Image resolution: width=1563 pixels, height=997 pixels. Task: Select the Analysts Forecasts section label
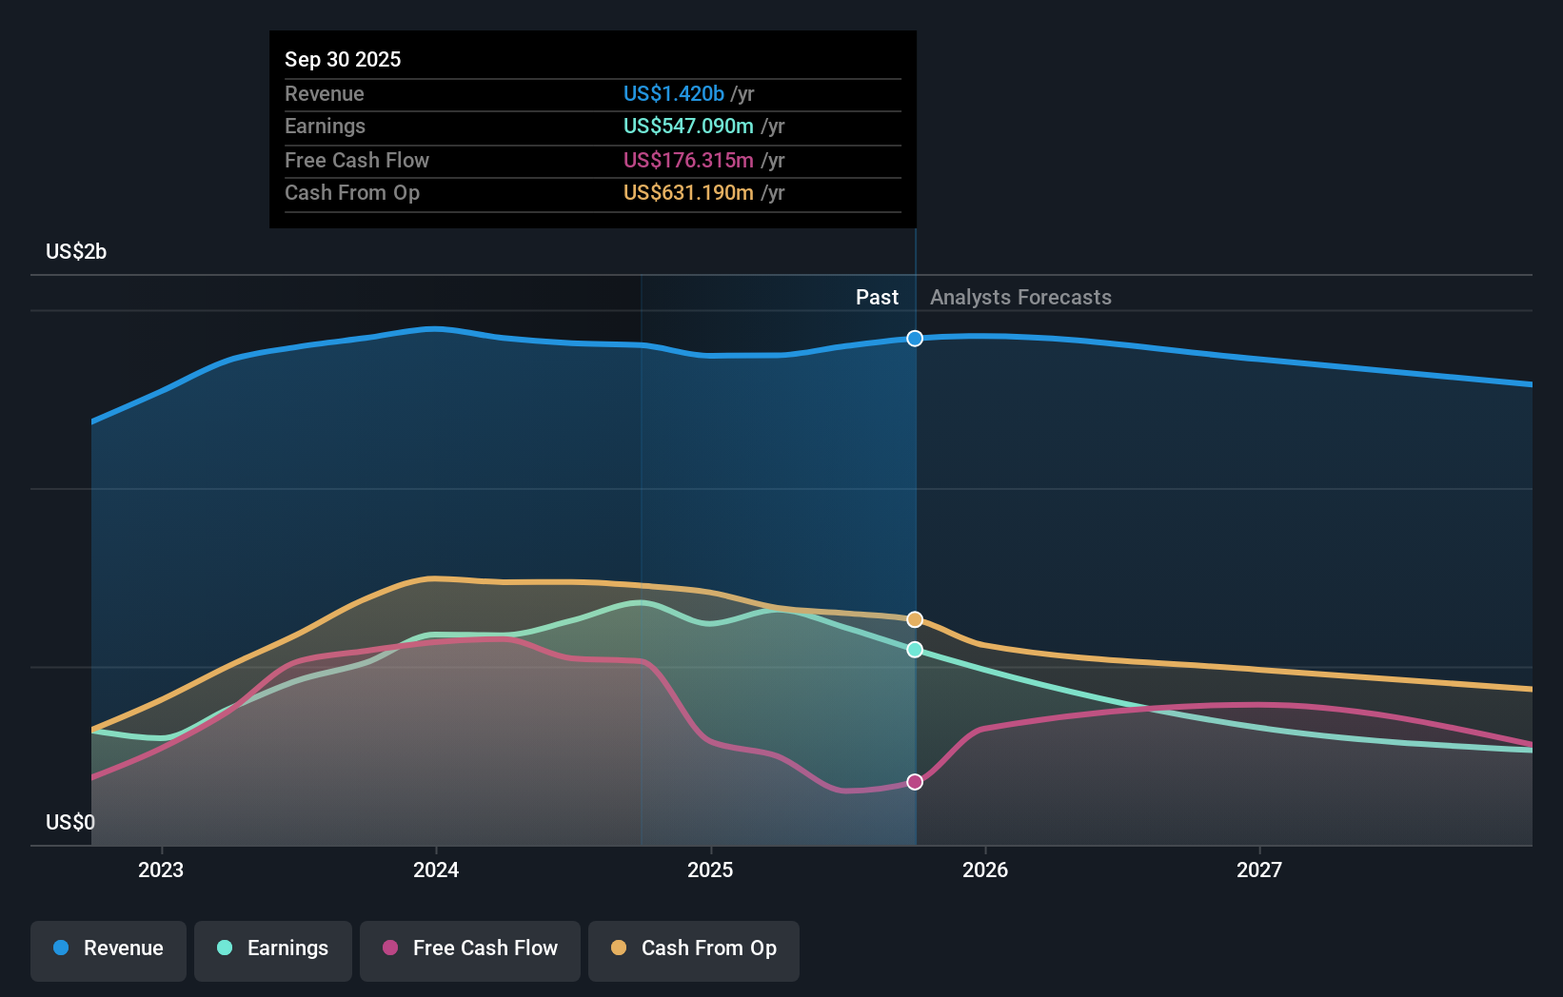(x=1019, y=297)
